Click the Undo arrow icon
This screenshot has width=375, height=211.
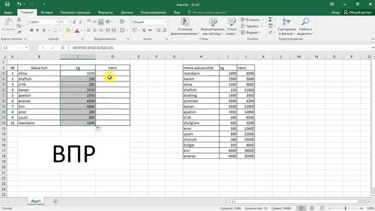19,4
